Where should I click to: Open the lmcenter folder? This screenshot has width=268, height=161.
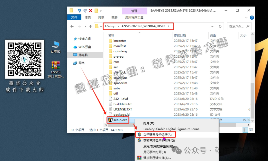(x=120, y=41)
